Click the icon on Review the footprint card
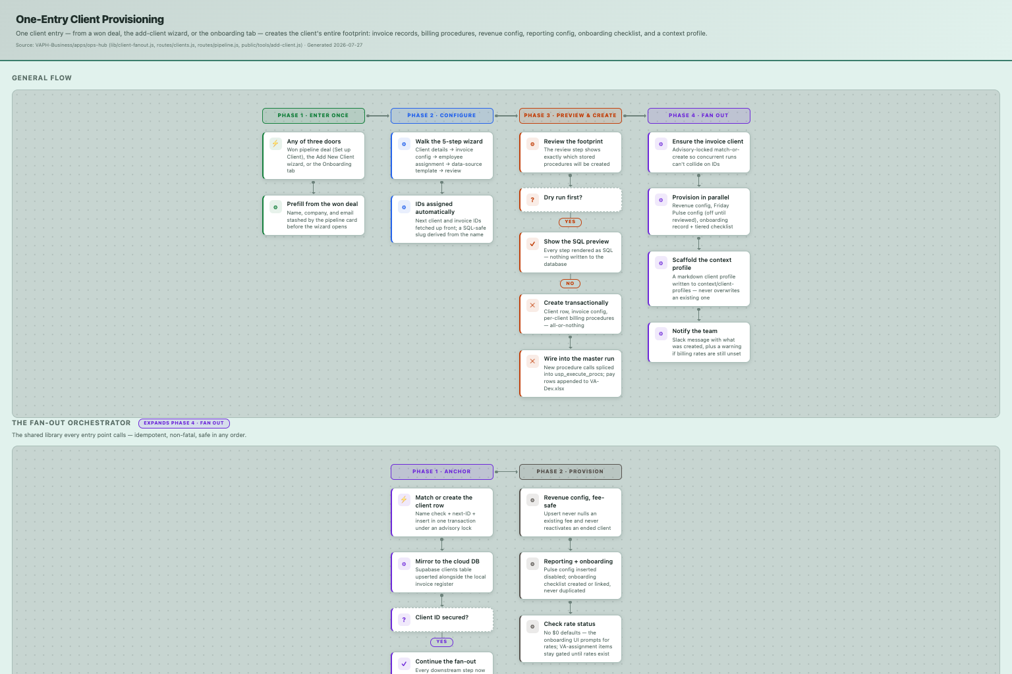Viewport: 1012px width, 674px height. 532,143
